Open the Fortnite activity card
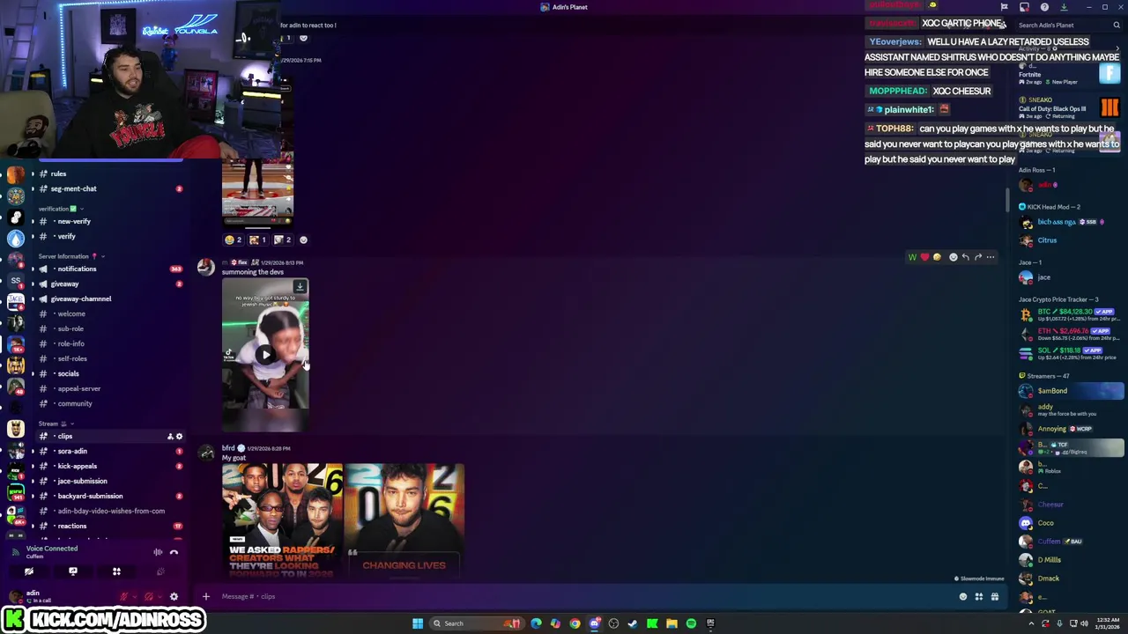1128x634 pixels. [x=1069, y=75]
